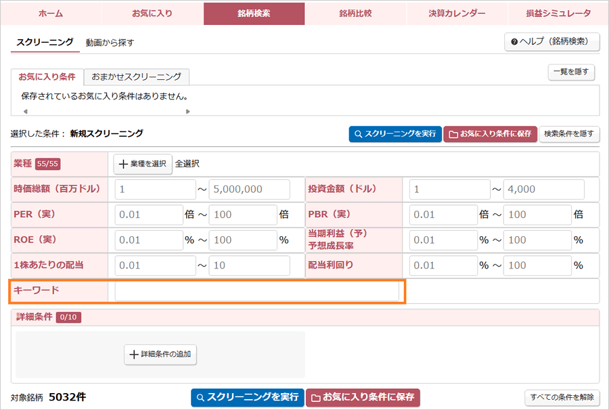Open the 損益シミュレータ tab
Image resolution: width=609 pixels, height=410 pixels.
coord(558,14)
